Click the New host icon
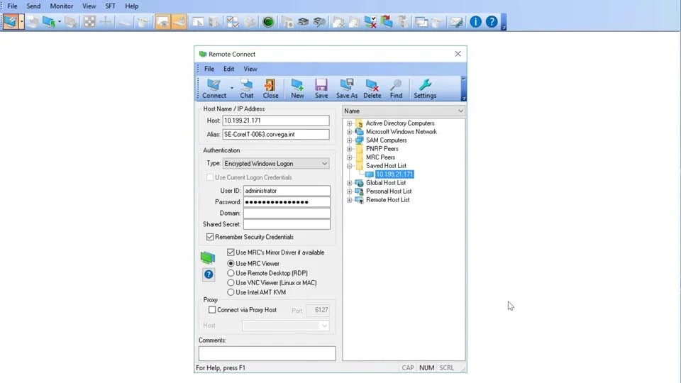 297,89
